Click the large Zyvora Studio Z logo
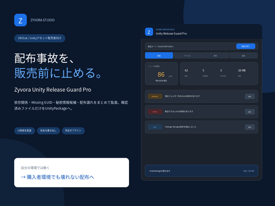Image resolution: width=275 pixels, height=206 pixels. 20,20
